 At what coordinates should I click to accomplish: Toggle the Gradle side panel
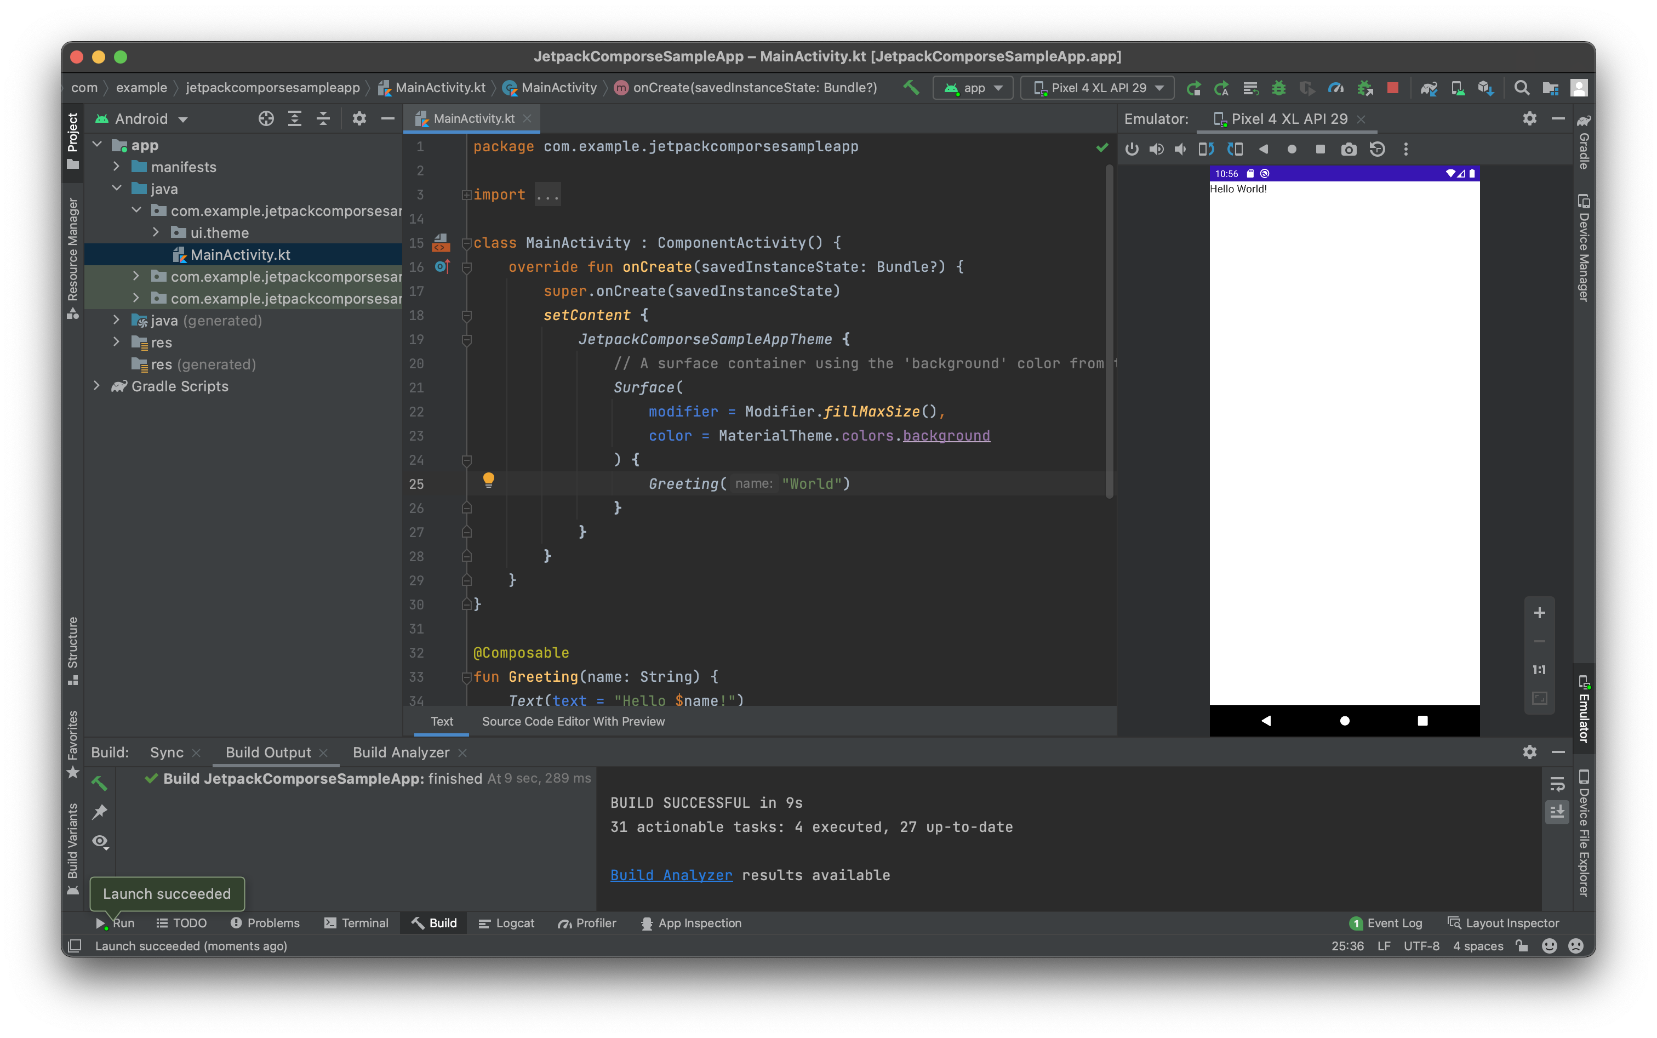pos(1584,142)
